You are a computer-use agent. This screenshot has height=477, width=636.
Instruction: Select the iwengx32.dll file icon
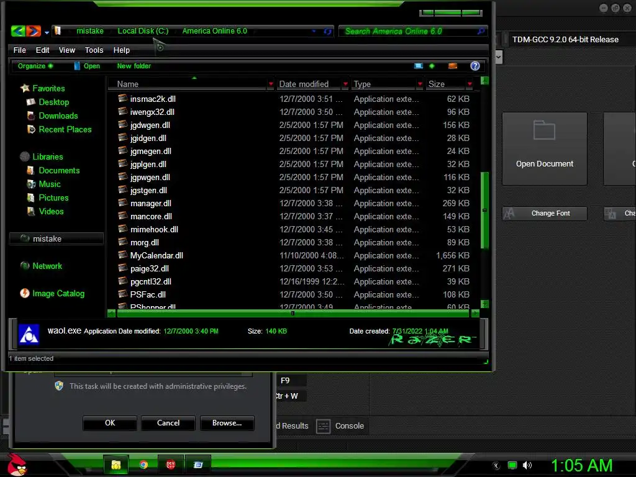click(122, 111)
